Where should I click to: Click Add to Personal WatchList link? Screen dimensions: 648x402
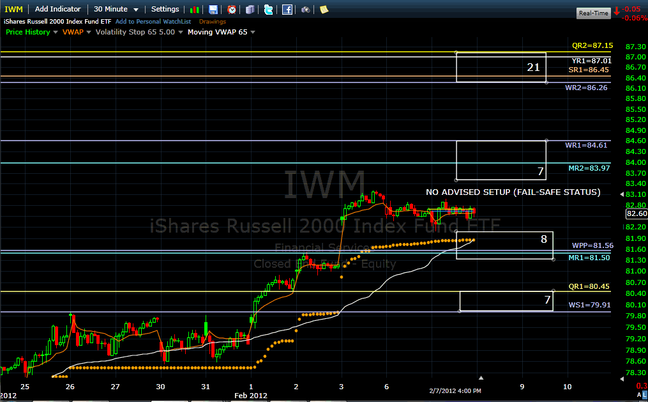coord(153,22)
